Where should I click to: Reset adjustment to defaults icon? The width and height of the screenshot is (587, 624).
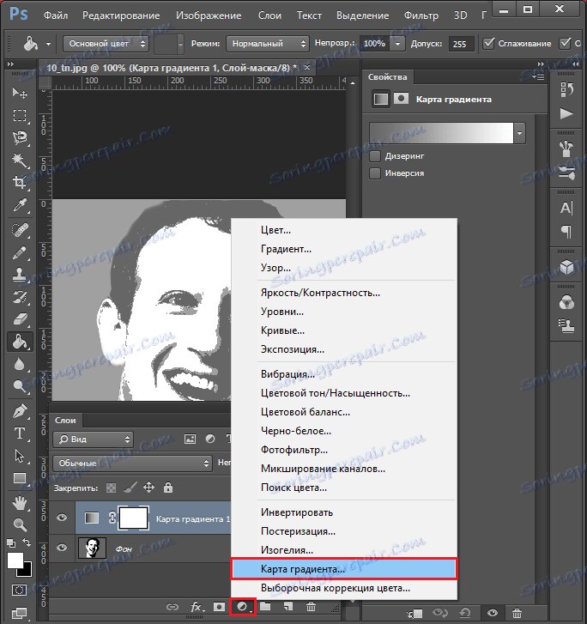465,613
